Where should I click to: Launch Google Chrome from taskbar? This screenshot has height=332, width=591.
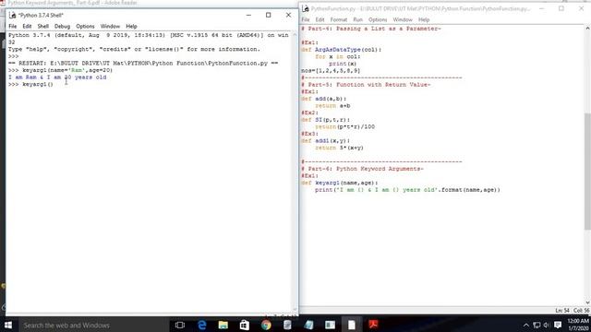point(266,325)
